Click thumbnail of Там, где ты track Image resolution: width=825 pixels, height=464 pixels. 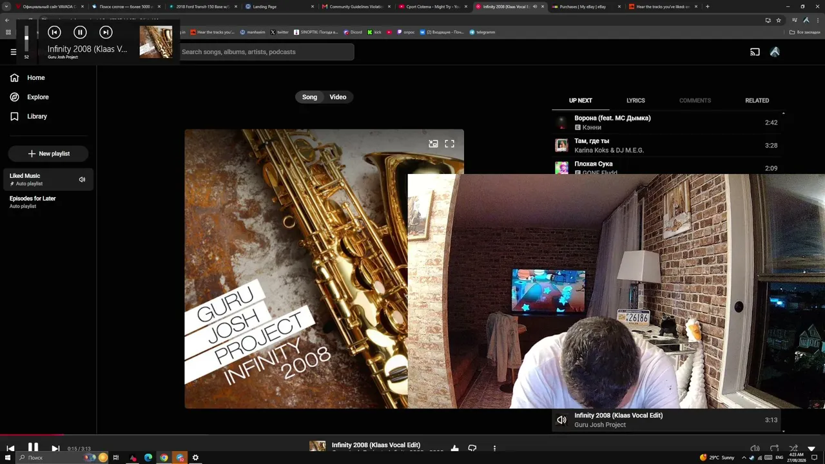coord(562,146)
